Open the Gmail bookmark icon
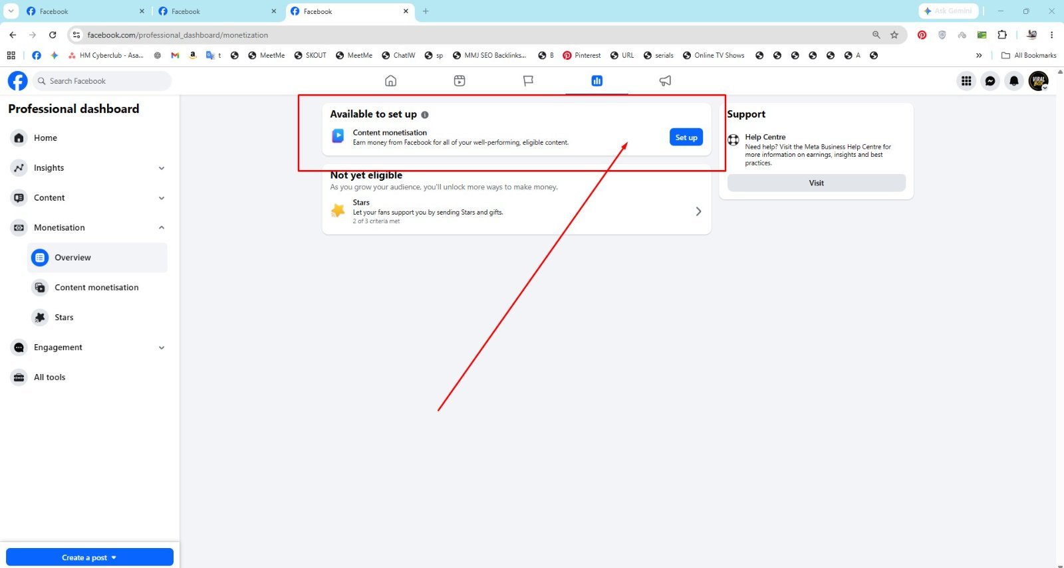This screenshot has width=1064, height=568. (175, 55)
